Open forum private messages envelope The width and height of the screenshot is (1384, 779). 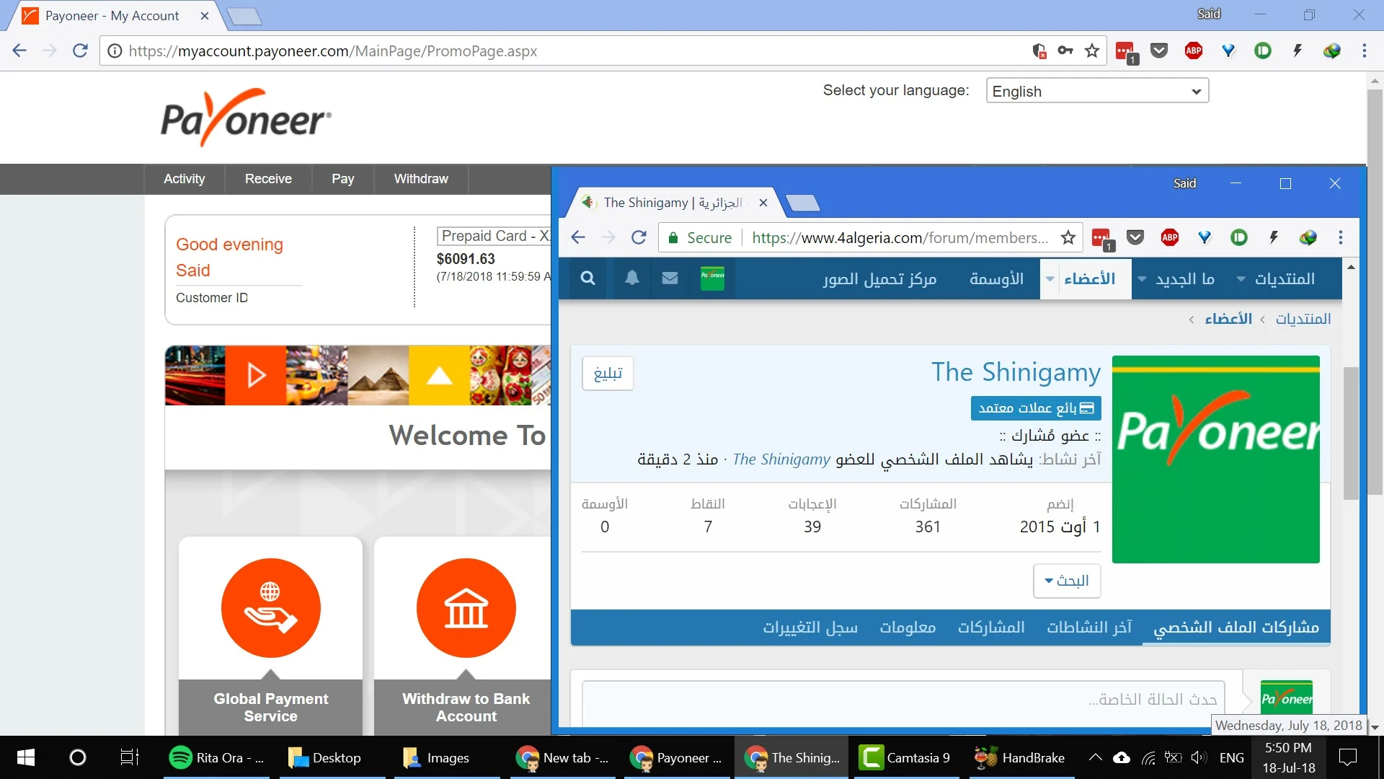tap(670, 278)
